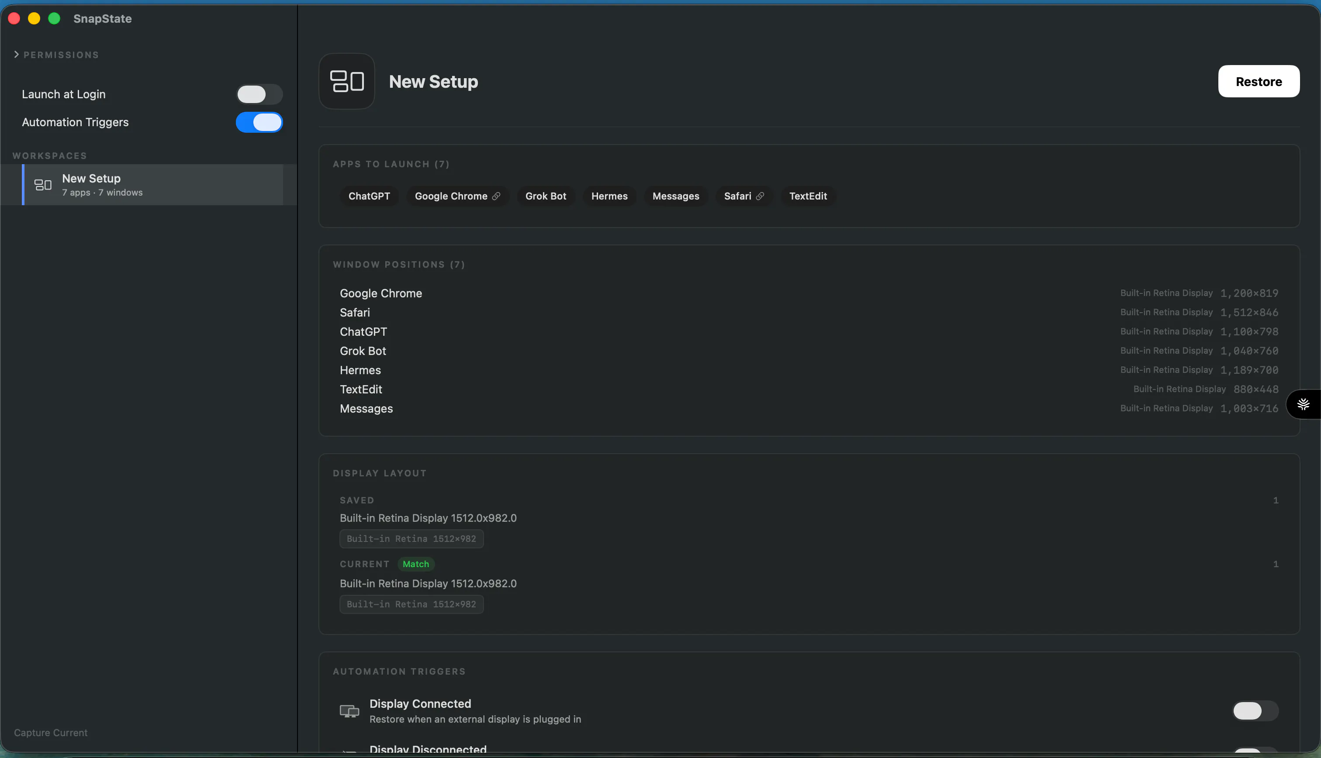Enable the Display Connected trigger
This screenshot has width=1321, height=758.
click(x=1255, y=711)
